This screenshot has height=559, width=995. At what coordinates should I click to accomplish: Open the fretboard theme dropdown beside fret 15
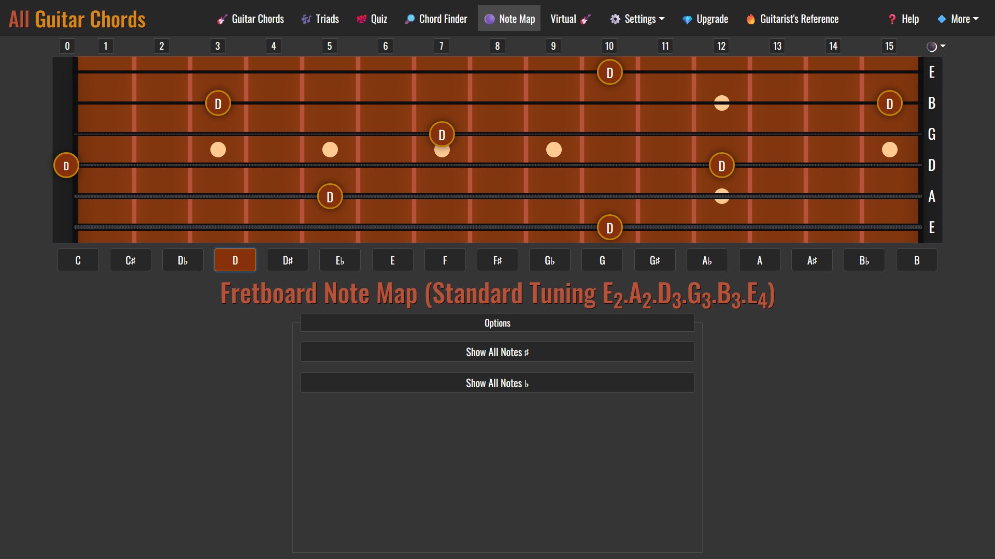click(x=935, y=47)
